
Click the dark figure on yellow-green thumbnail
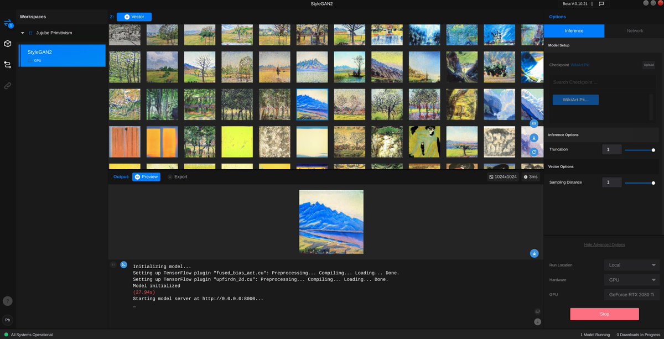[425, 142]
